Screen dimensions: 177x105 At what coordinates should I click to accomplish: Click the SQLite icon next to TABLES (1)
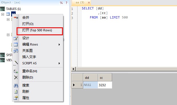point(3,9)
